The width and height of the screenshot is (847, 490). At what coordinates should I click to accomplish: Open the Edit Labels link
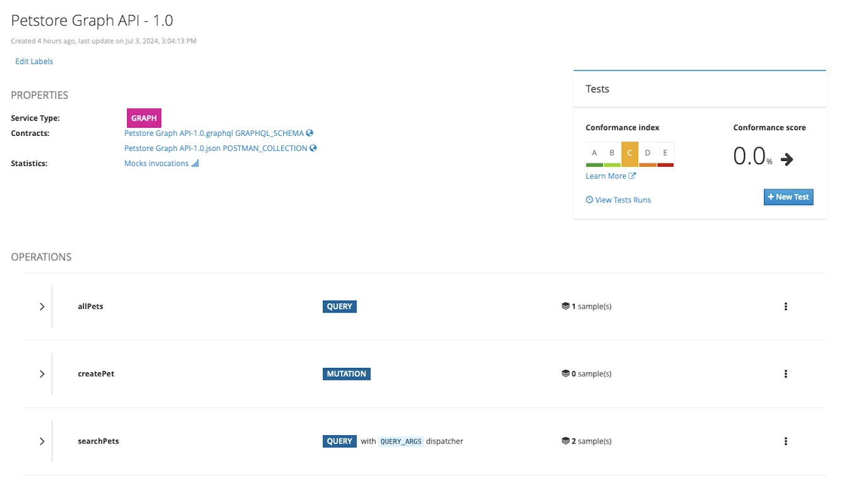[34, 62]
